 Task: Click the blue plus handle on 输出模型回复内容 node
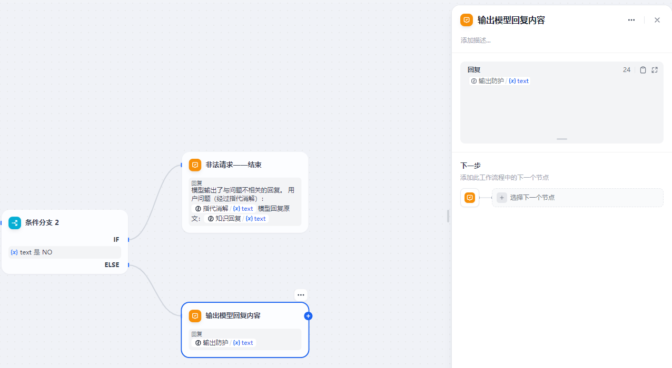(x=309, y=316)
